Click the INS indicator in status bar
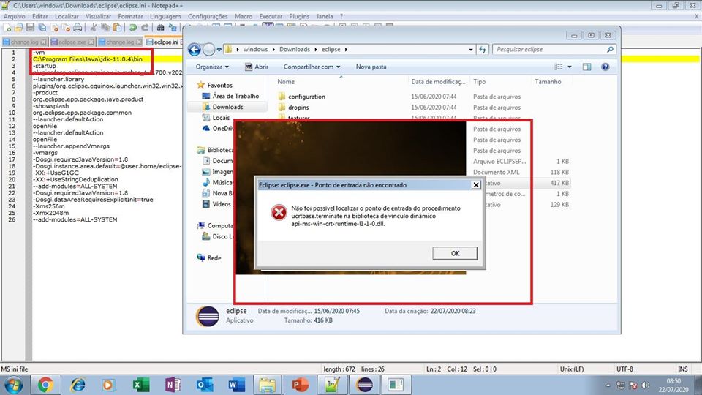This screenshot has height=395, width=702. point(682,369)
